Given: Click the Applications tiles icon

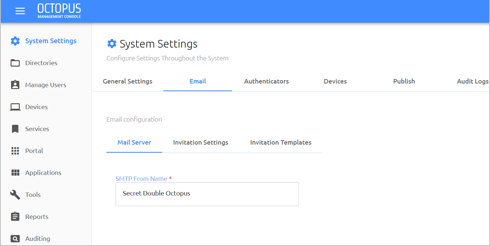Looking at the screenshot, I should coord(15,172).
